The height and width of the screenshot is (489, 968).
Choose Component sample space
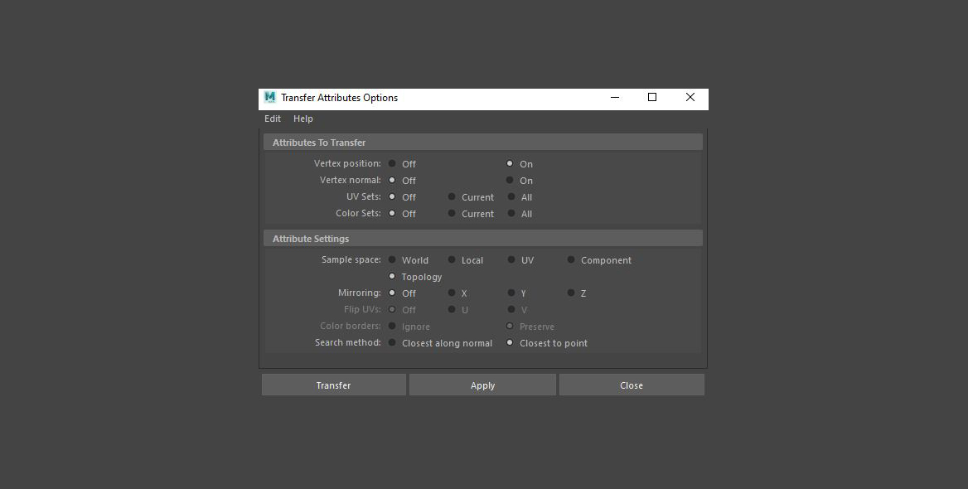[571, 260]
